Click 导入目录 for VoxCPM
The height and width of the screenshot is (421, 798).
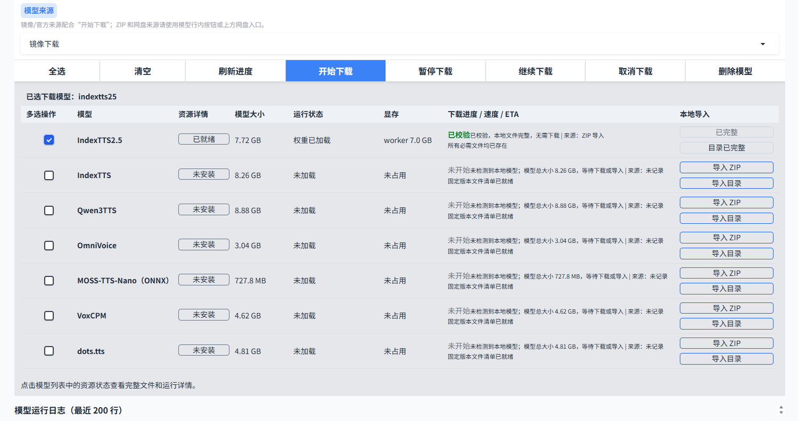[x=727, y=324]
